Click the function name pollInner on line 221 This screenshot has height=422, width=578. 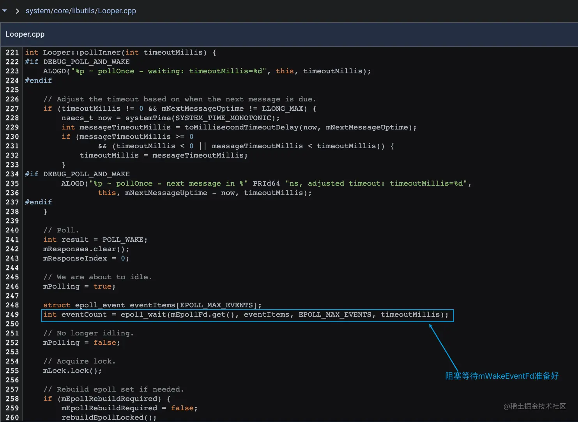(x=100, y=52)
